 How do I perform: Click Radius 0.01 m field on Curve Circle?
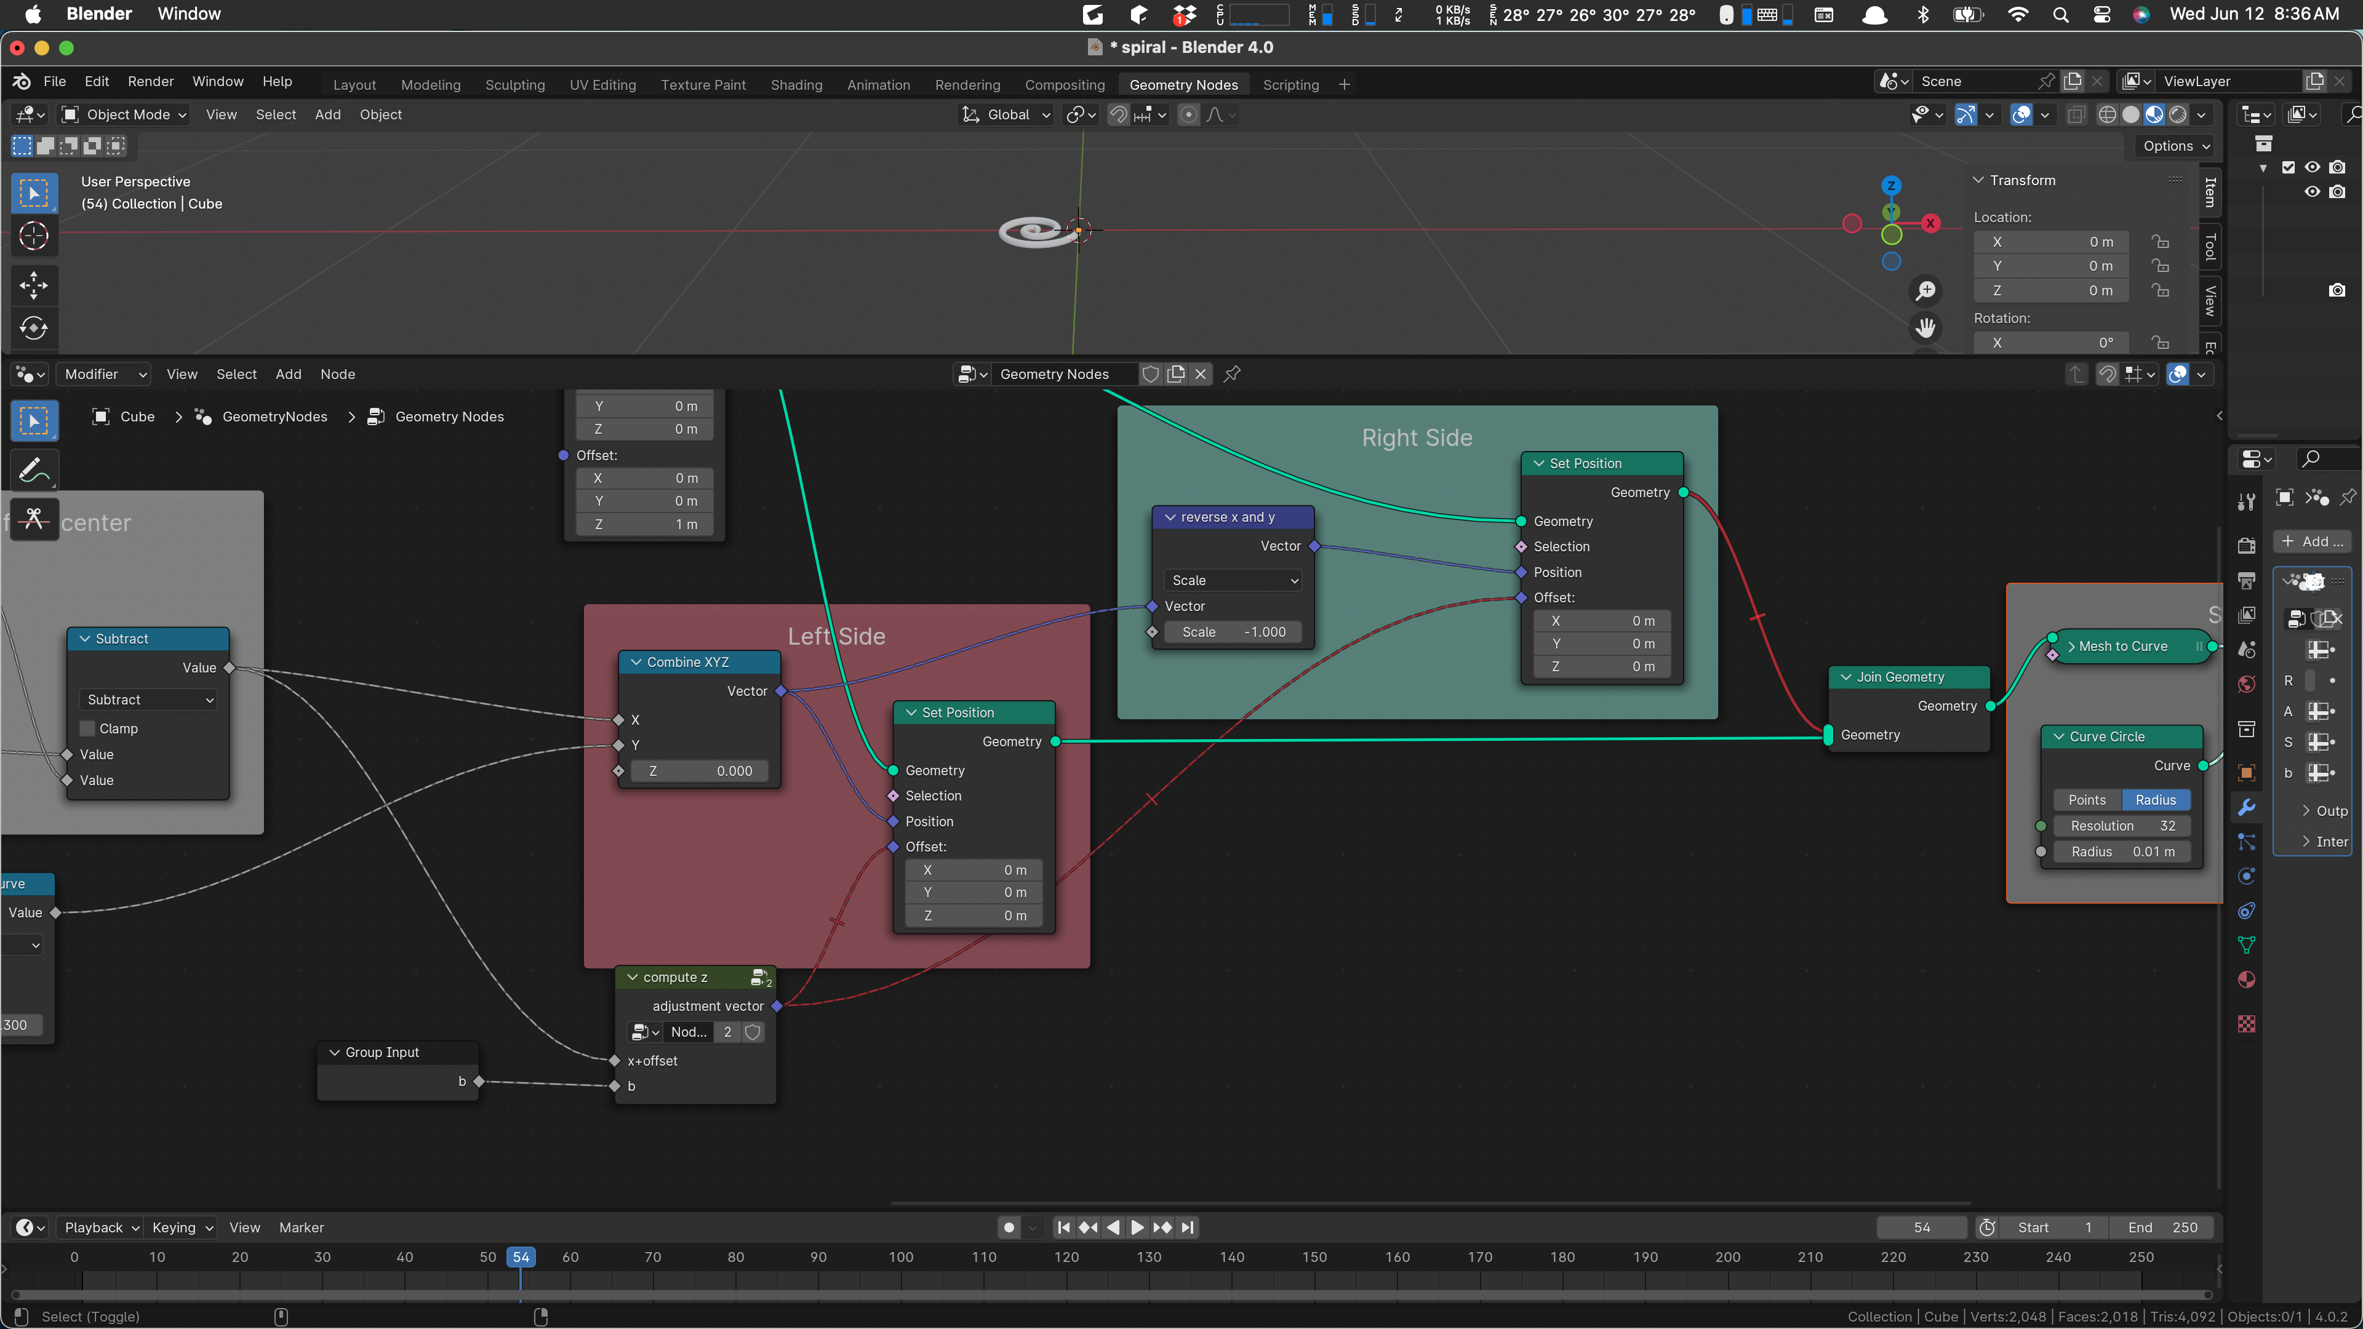(x=2122, y=851)
